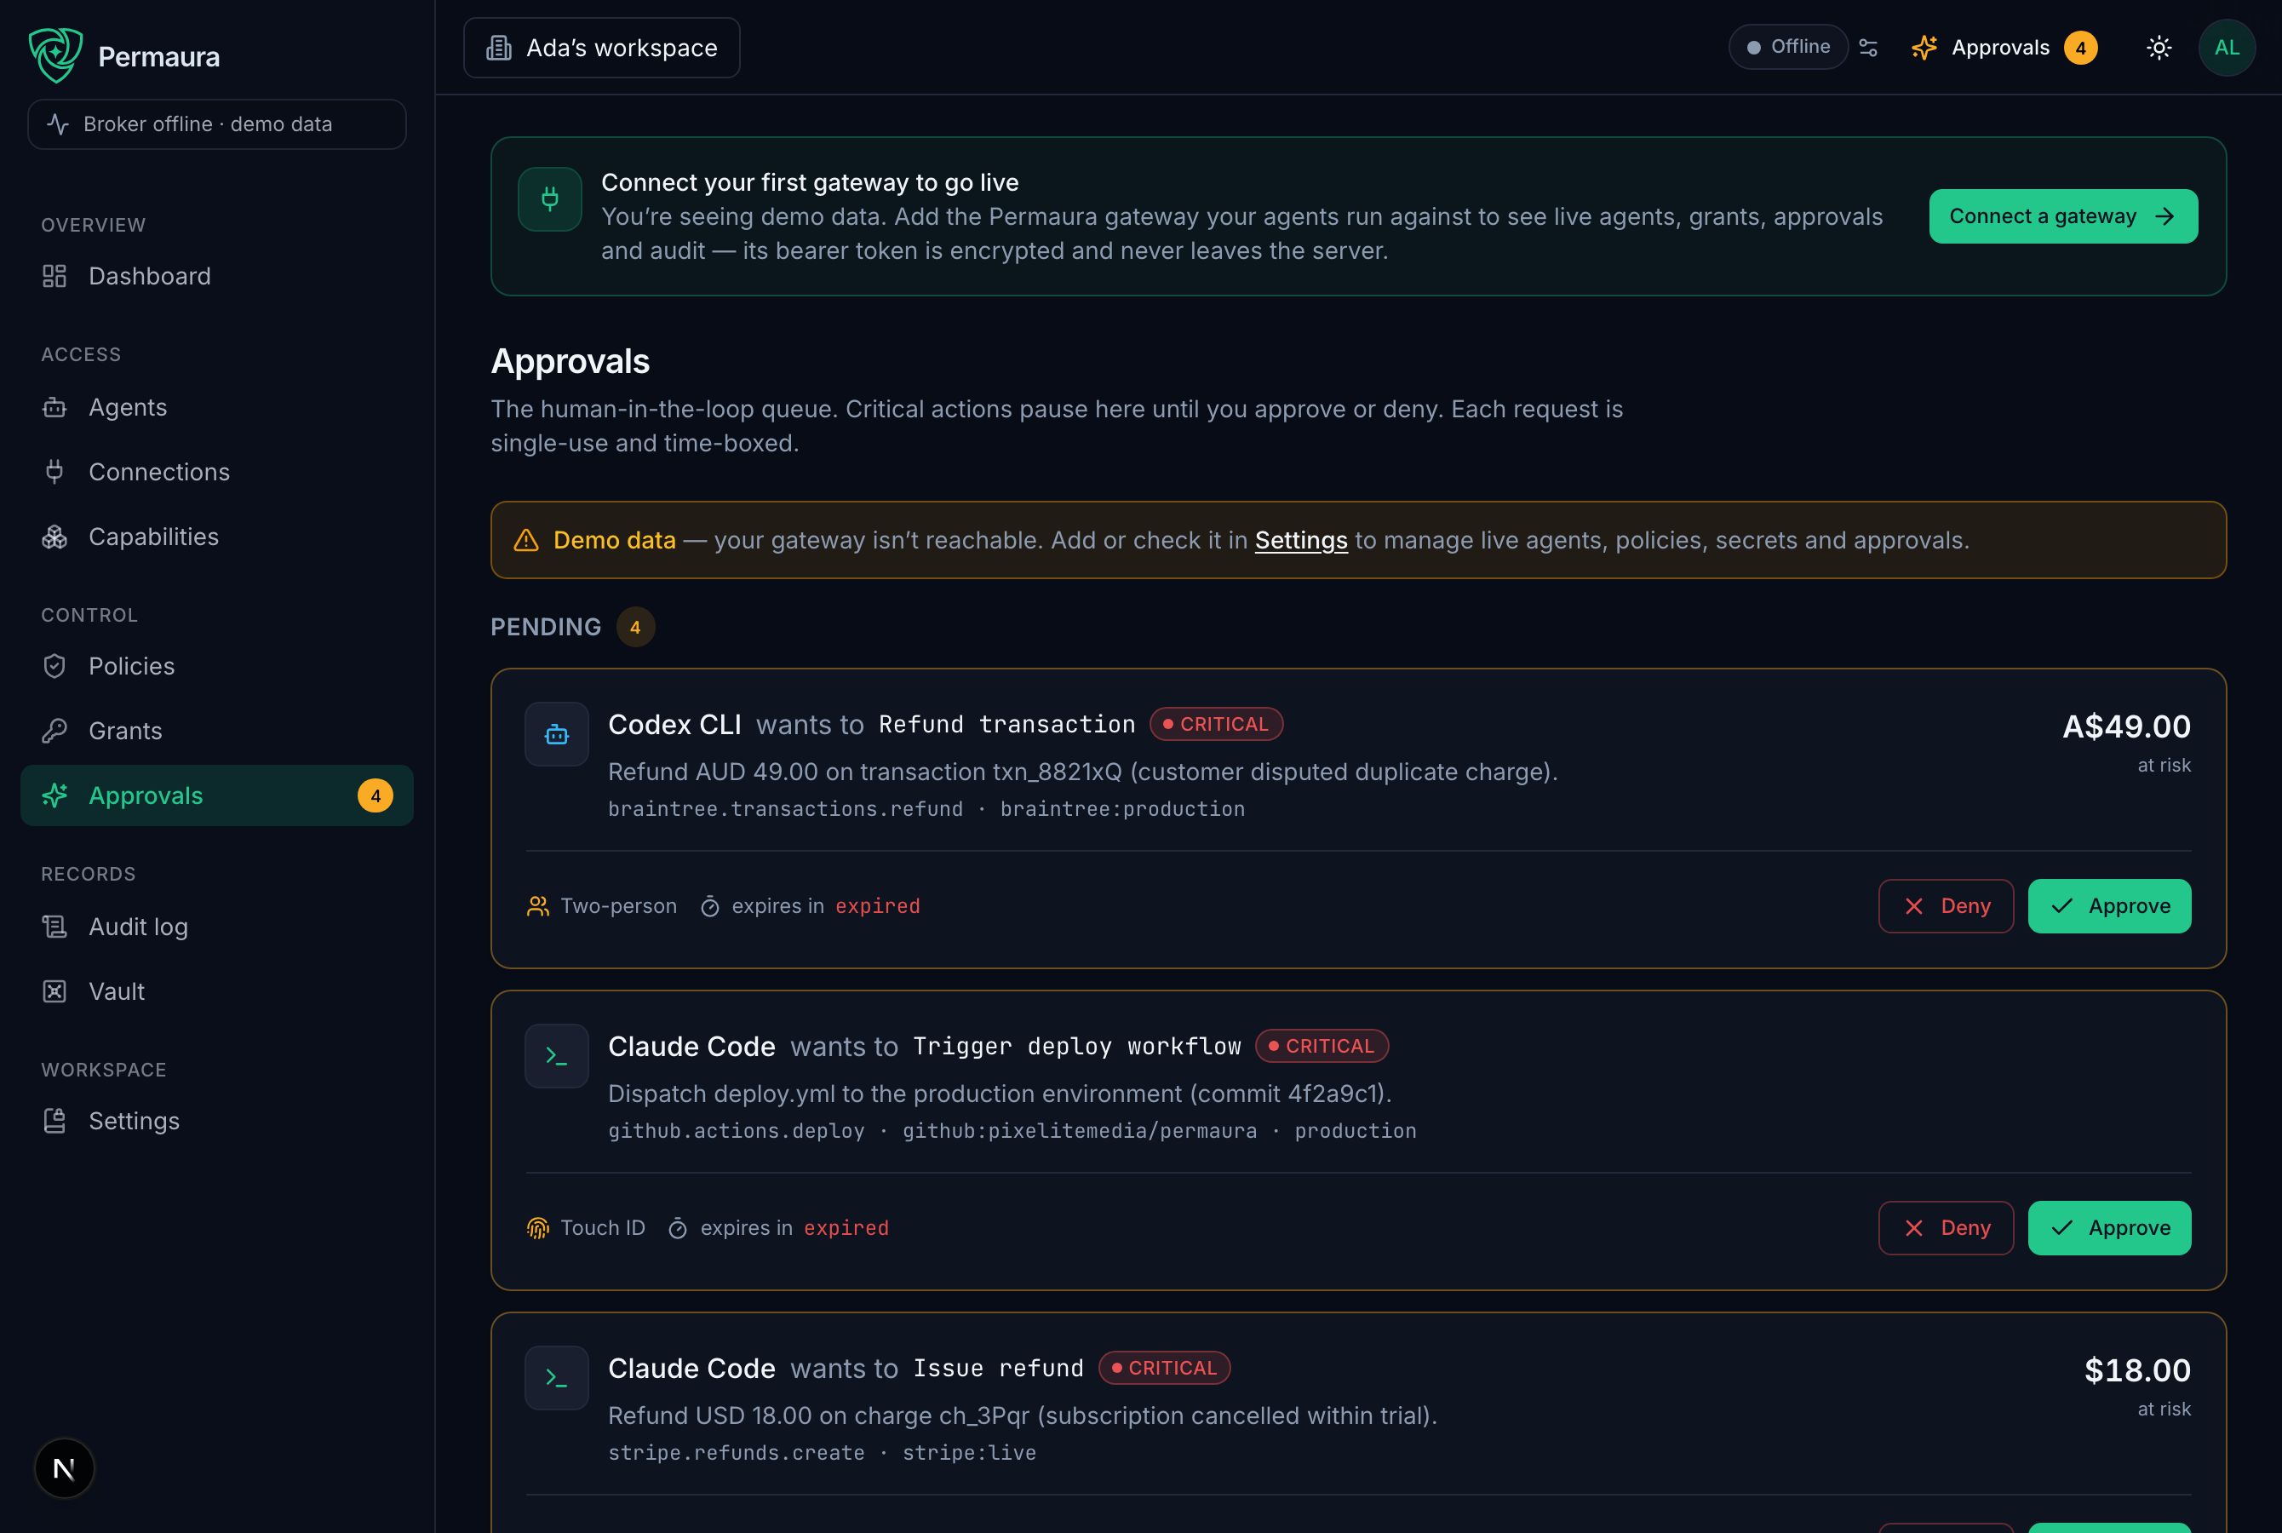Click CRITICAL badge on Issue refund
Screen dimensions: 2282x1533
tap(1165, 1368)
